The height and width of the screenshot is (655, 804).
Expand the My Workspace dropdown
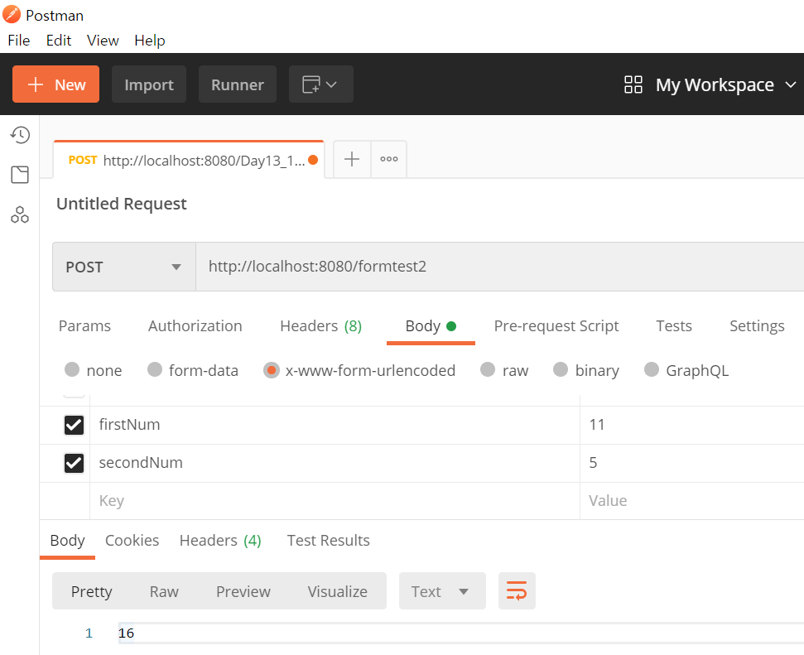pos(791,84)
